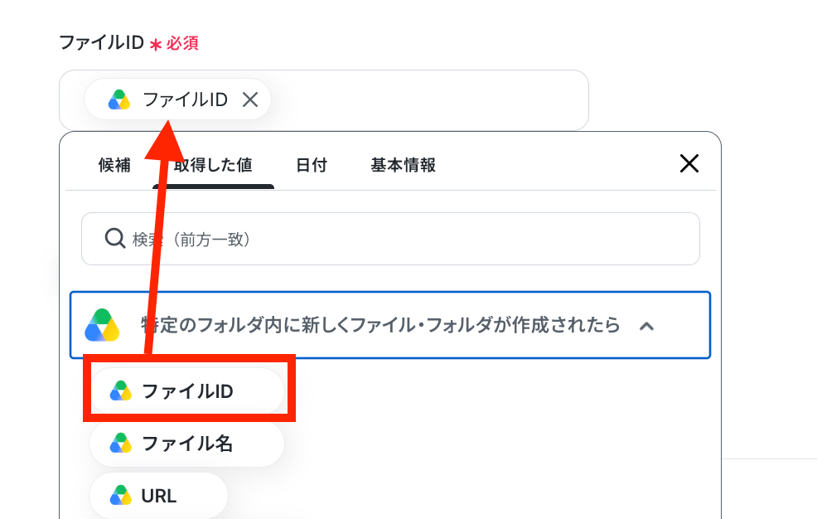The image size is (817, 519).
Task: Focus the 検索(前方一致) search box
Action: [x=390, y=239]
